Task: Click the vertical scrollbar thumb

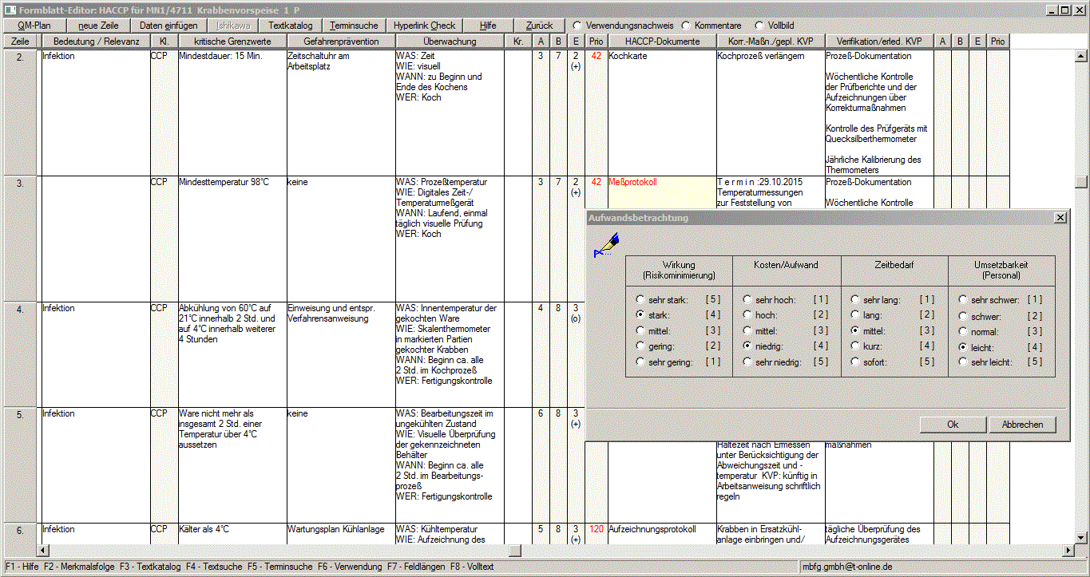Action: [x=1081, y=182]
